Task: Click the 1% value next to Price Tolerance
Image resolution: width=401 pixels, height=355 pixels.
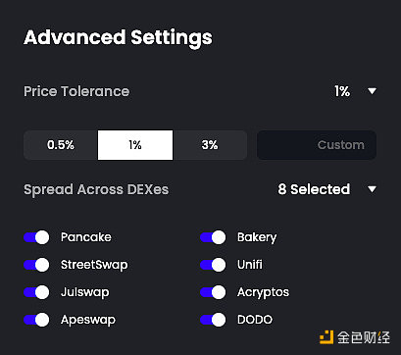Action: click(x=342, y=91)
